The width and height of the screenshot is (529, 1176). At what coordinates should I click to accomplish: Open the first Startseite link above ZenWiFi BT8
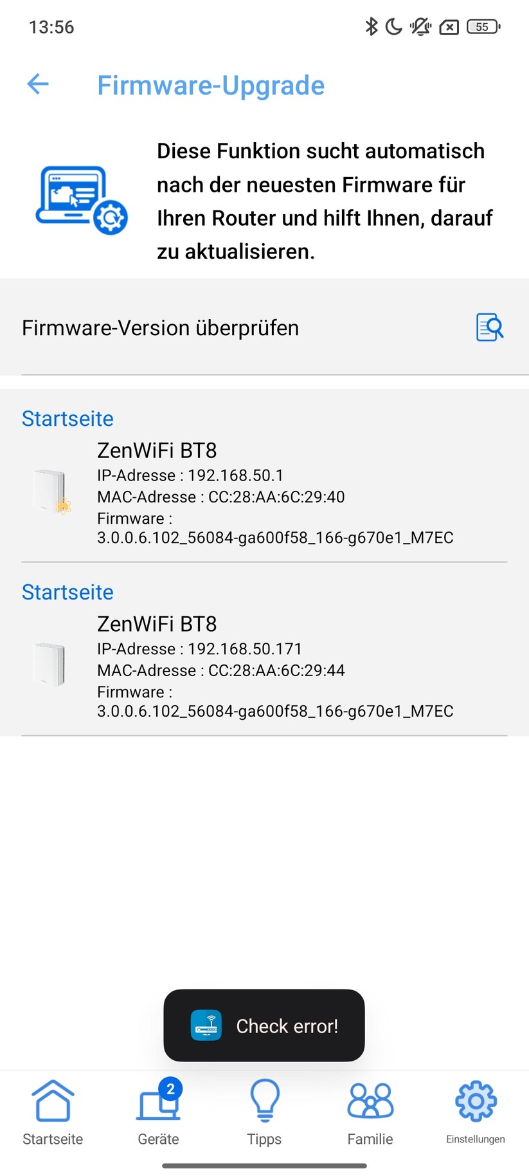coord(67,419)
